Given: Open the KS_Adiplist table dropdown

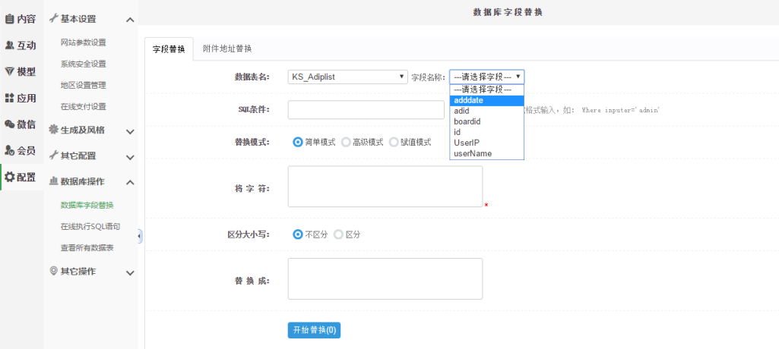Looking at the screenshot, I should [x=348, y=77].
